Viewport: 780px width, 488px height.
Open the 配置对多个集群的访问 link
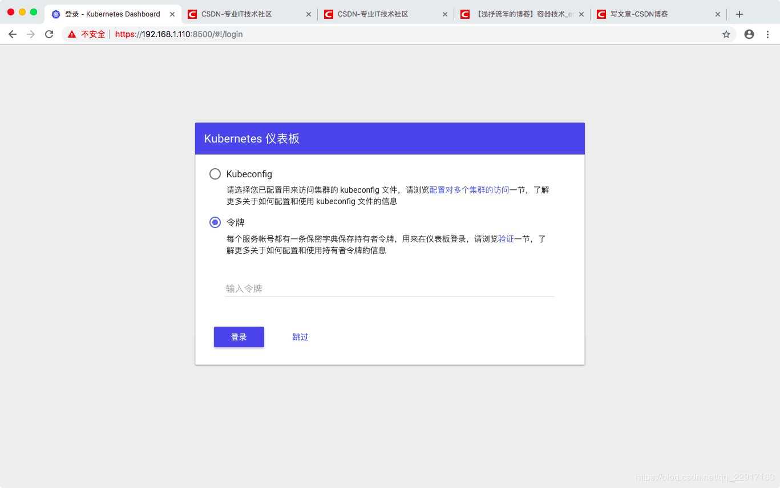(469, 190)
